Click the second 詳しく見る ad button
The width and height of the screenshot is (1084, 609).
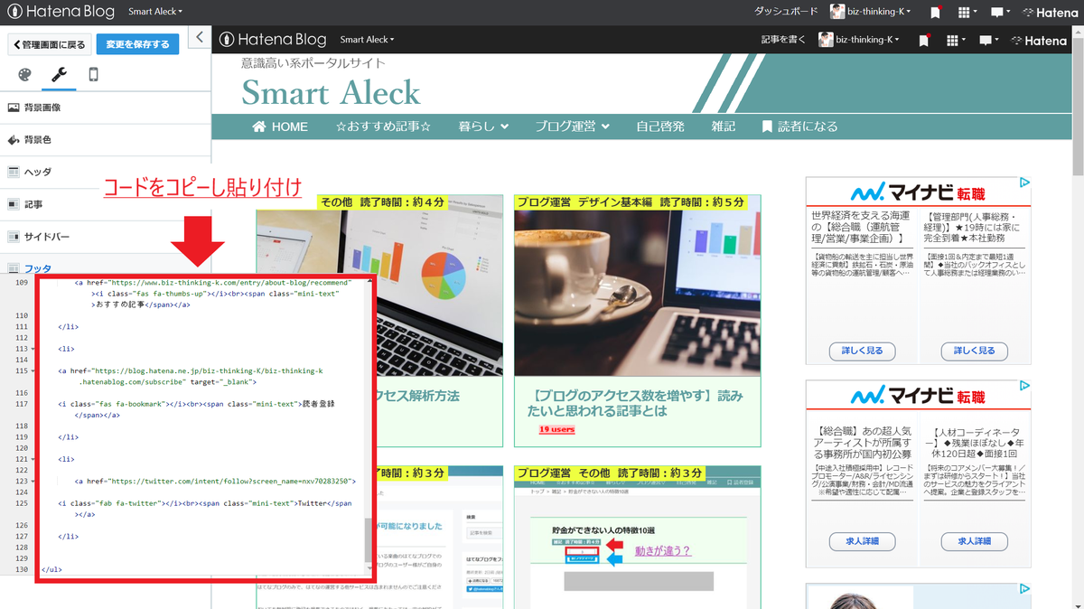973,351
